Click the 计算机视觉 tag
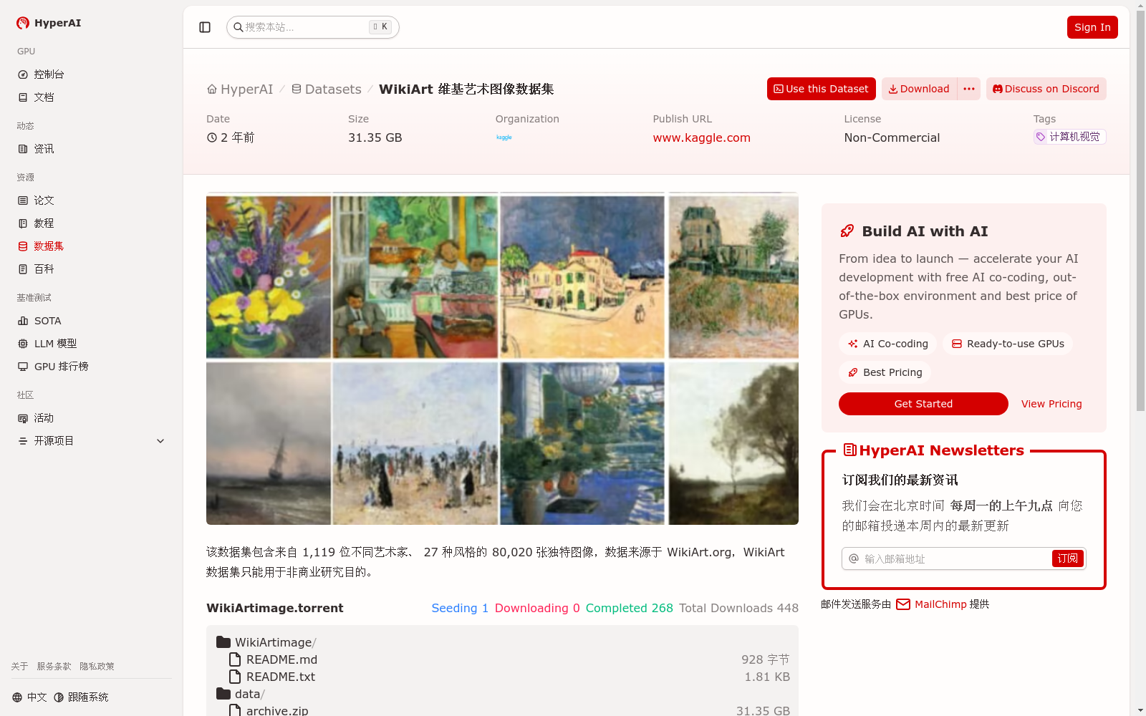Screen dimensions: 1146x716 point(1069,137)
